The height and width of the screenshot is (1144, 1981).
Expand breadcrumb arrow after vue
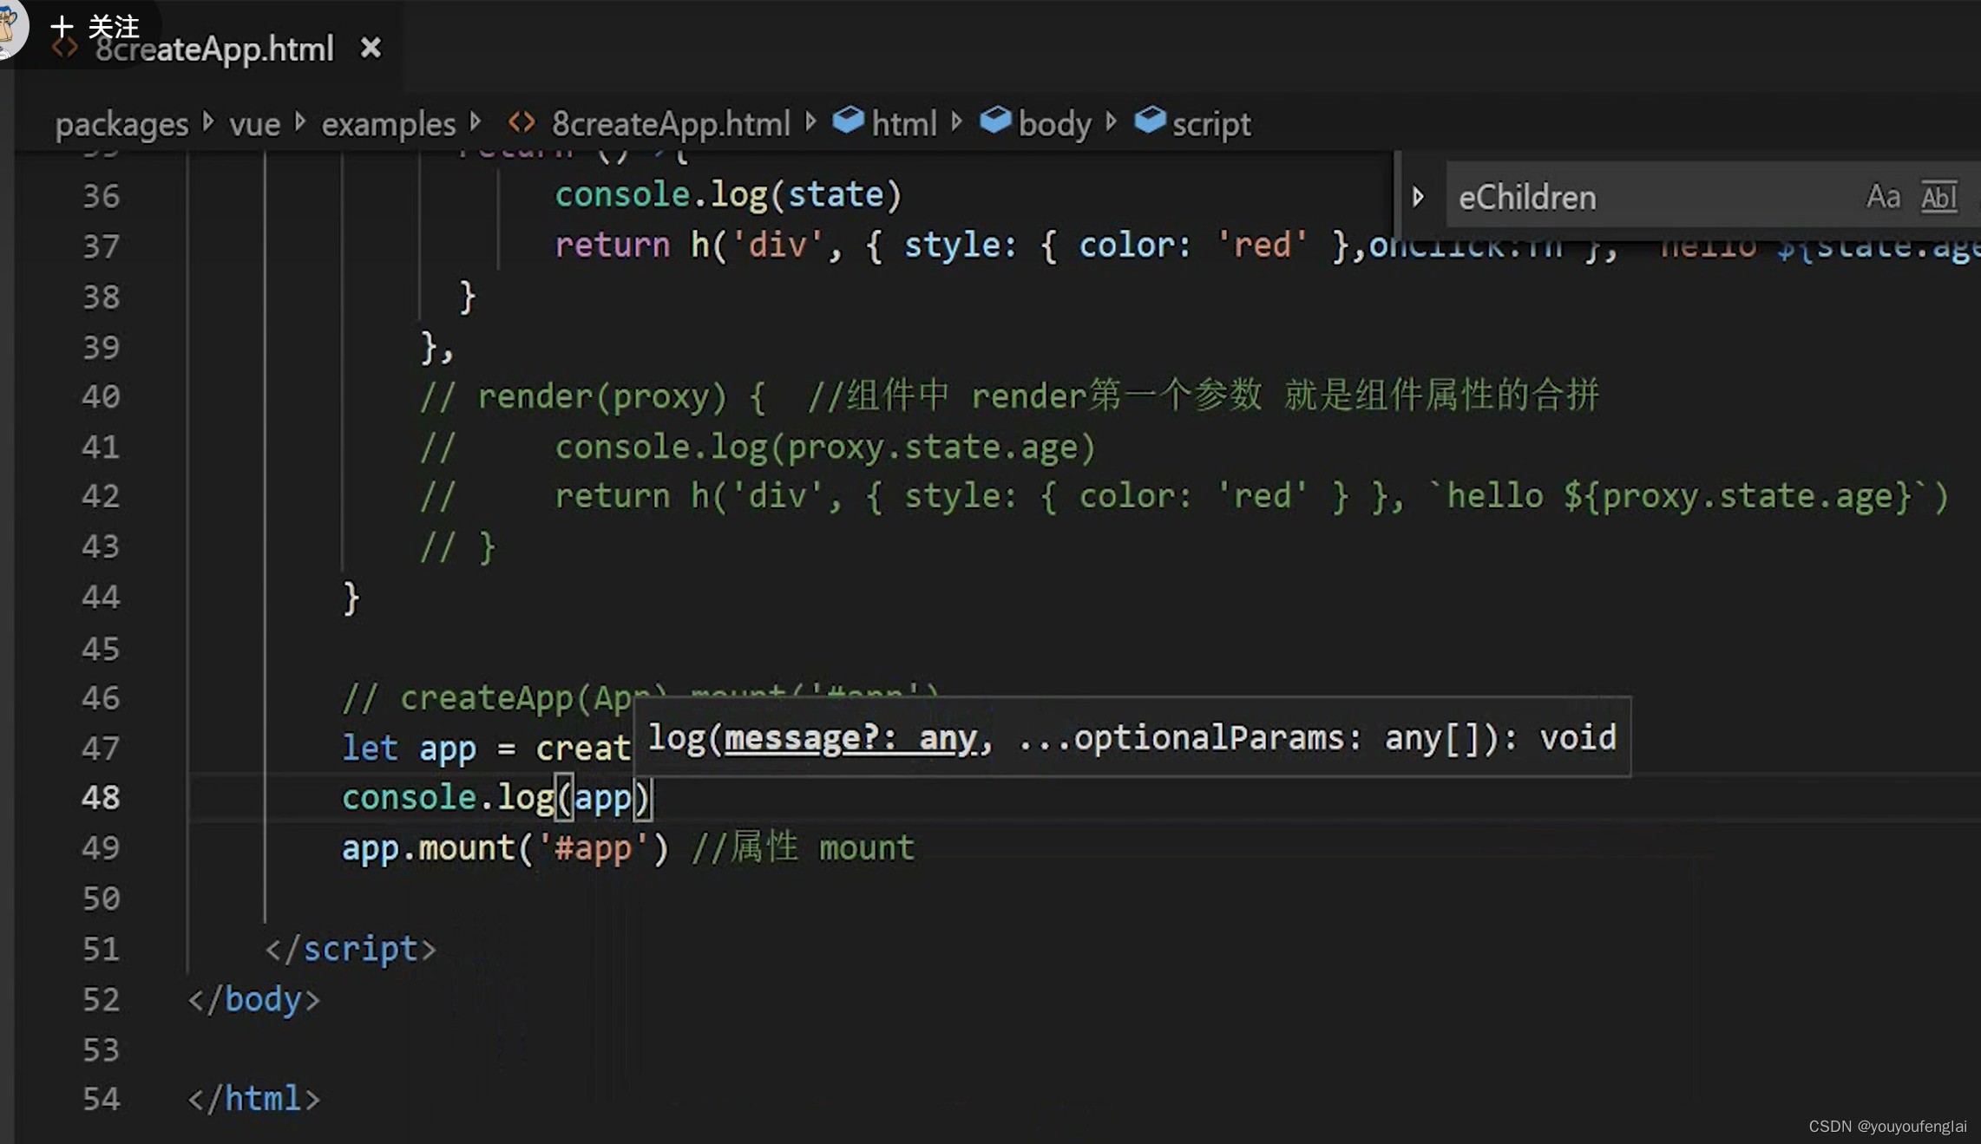[x=300, y=121]
